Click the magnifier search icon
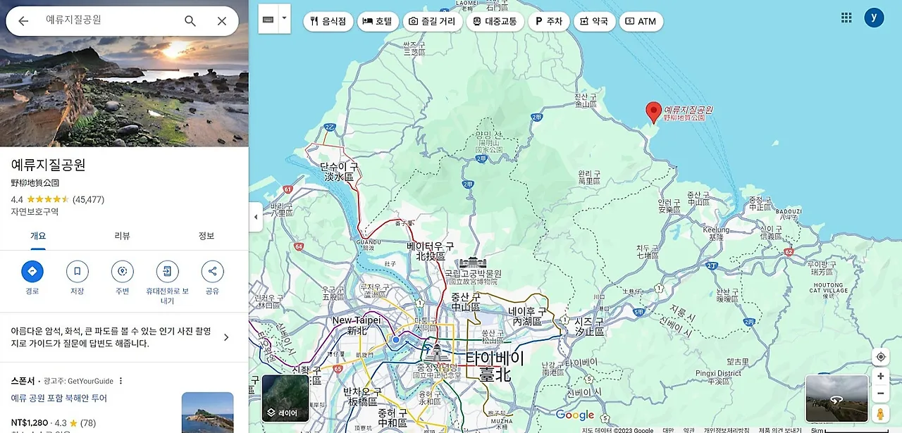Image resolution: width=902 pixels, height=433 pixels. [x=190, y=21]
